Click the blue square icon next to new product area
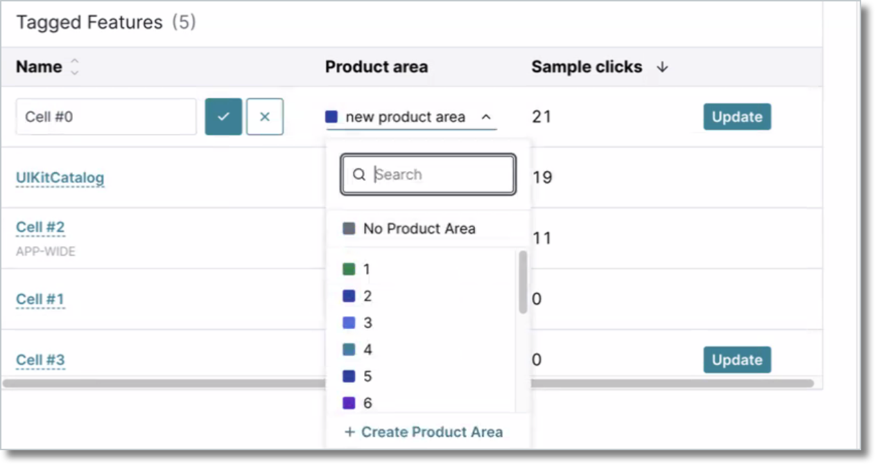 click(x=333, y=116)
